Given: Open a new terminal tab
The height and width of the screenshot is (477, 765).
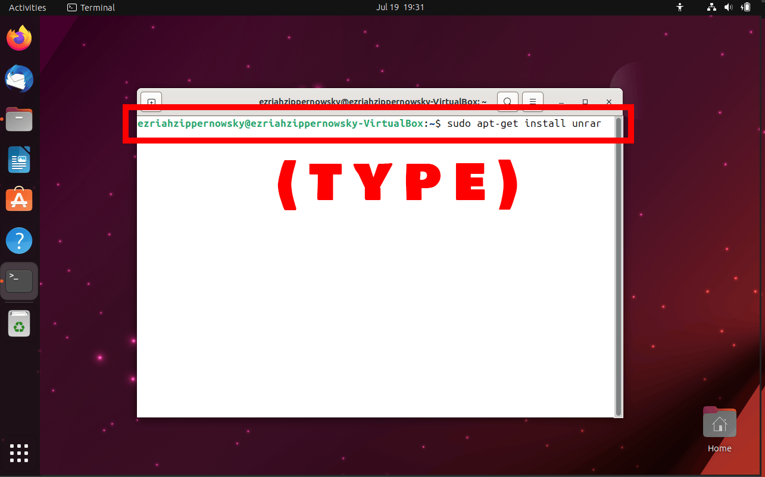Looking at the screenshot, I should (151, 101).
